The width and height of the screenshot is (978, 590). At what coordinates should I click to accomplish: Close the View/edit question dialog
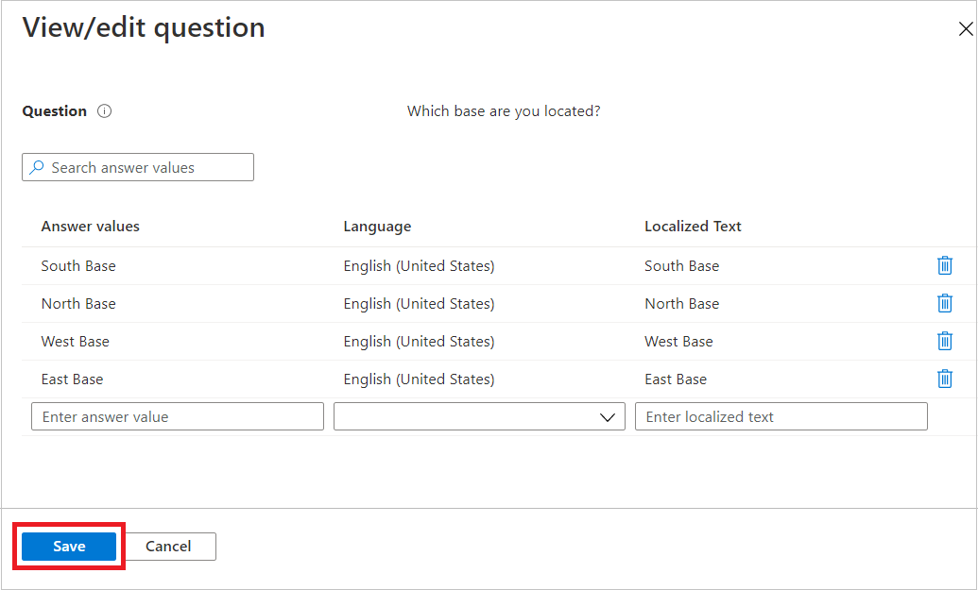pos(966,28)
